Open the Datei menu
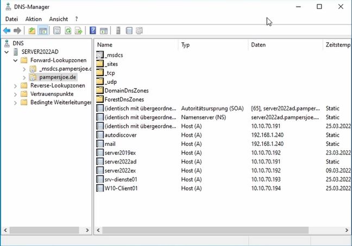 11,19
